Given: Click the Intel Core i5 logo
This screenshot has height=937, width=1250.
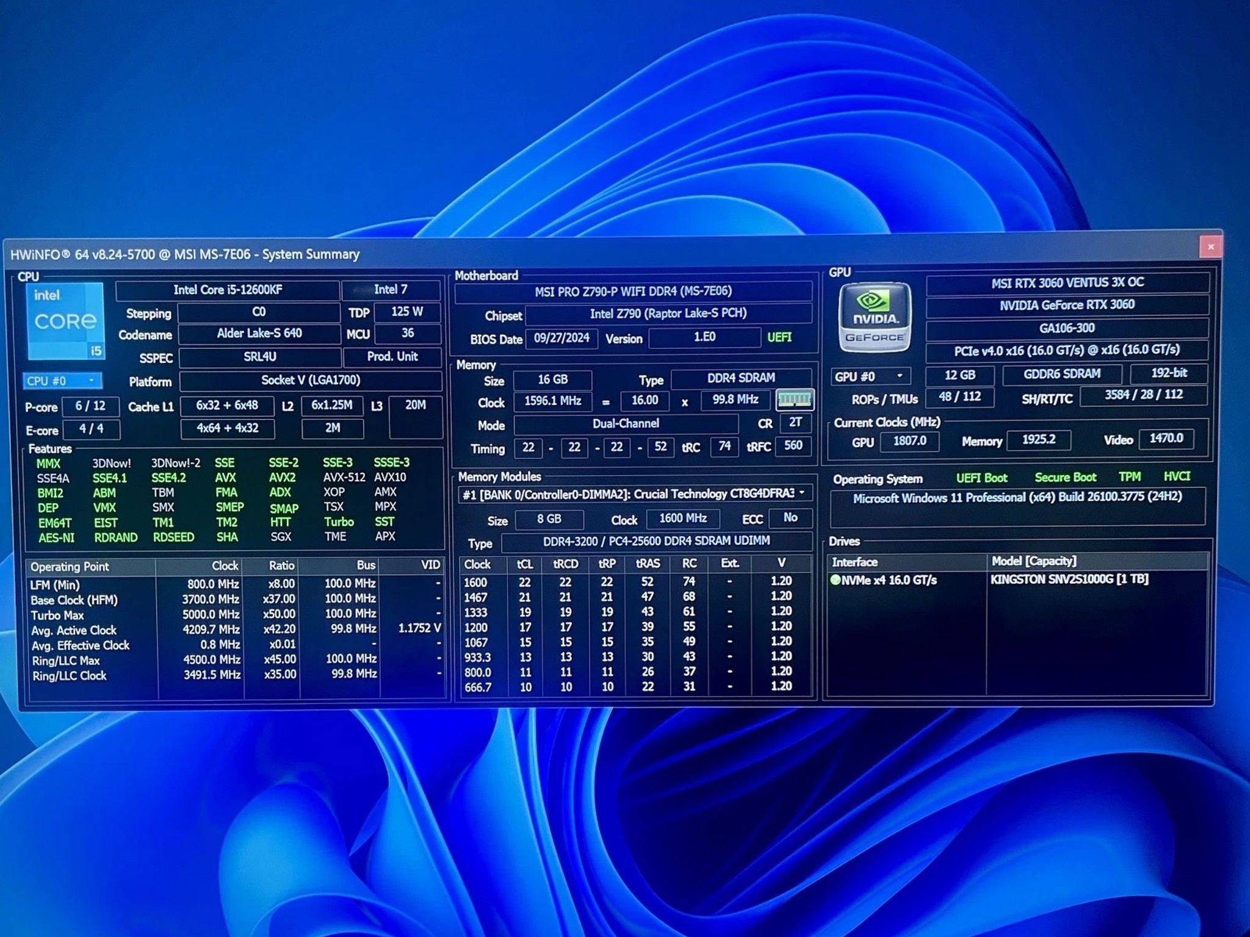Looking at the screenshot, I should 65,321.
